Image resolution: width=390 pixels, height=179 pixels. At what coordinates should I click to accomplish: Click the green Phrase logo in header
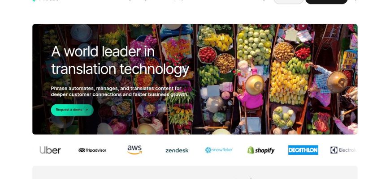[x=34, y=1]
